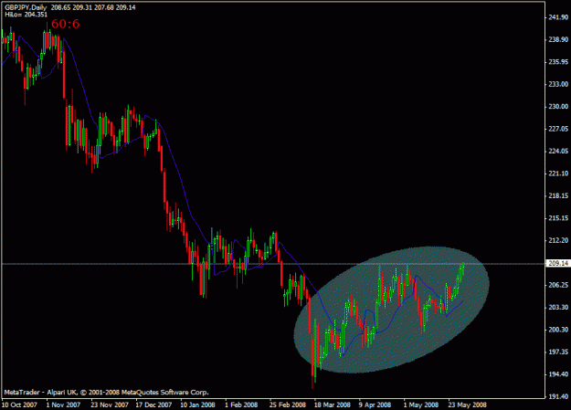
Task: Select the 23 May 2008 date label
Action: coord(467,405)
